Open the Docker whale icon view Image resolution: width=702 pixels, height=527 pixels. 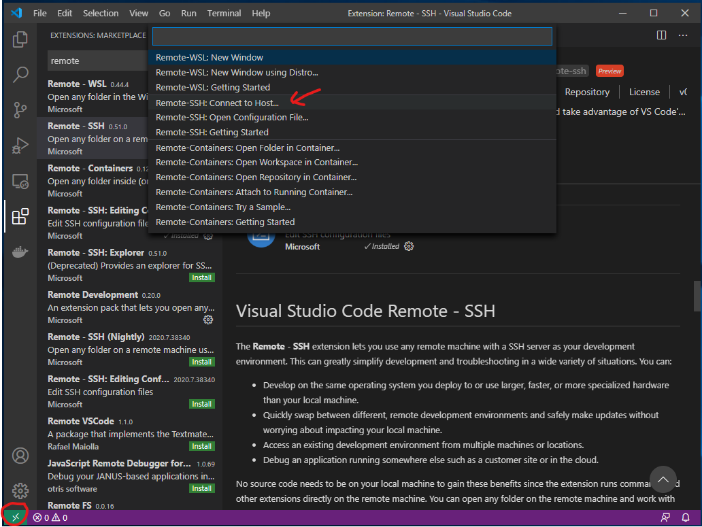[20, 252]
